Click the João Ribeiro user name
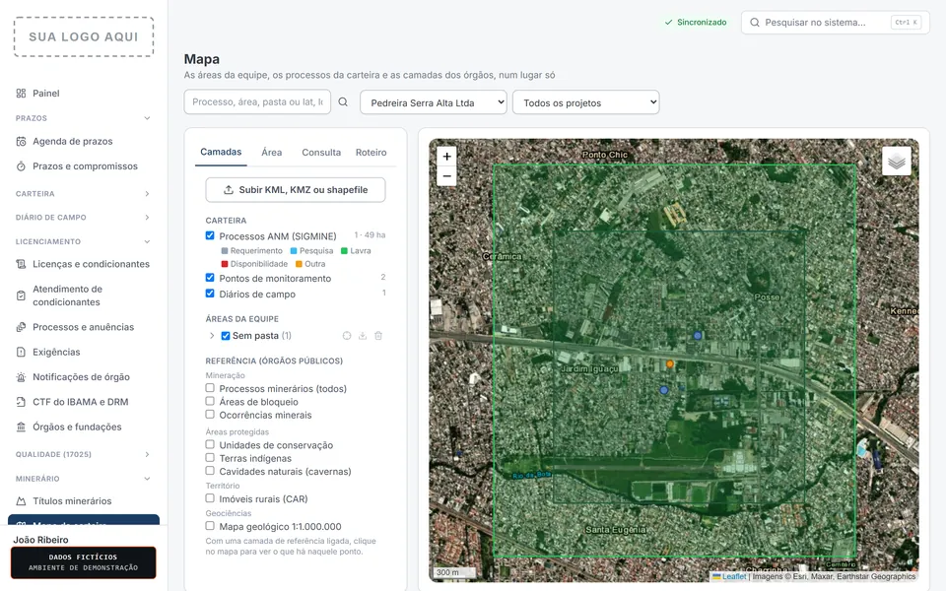 click(x=41, y=540)
